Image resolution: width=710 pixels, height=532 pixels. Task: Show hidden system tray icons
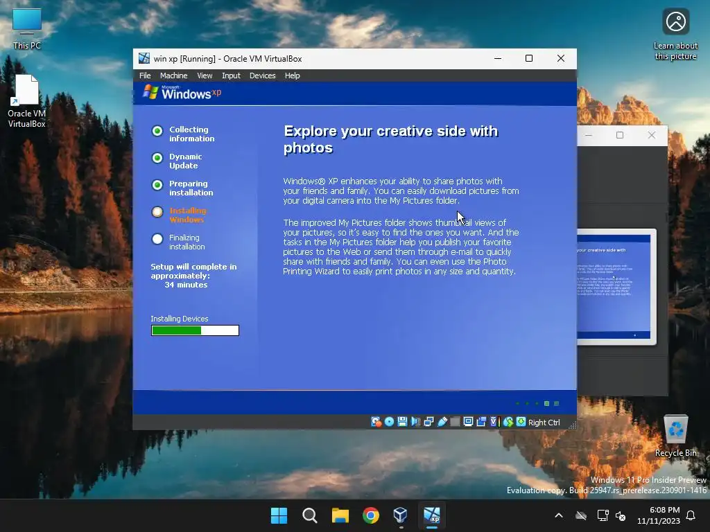click(x=559, y=515)
